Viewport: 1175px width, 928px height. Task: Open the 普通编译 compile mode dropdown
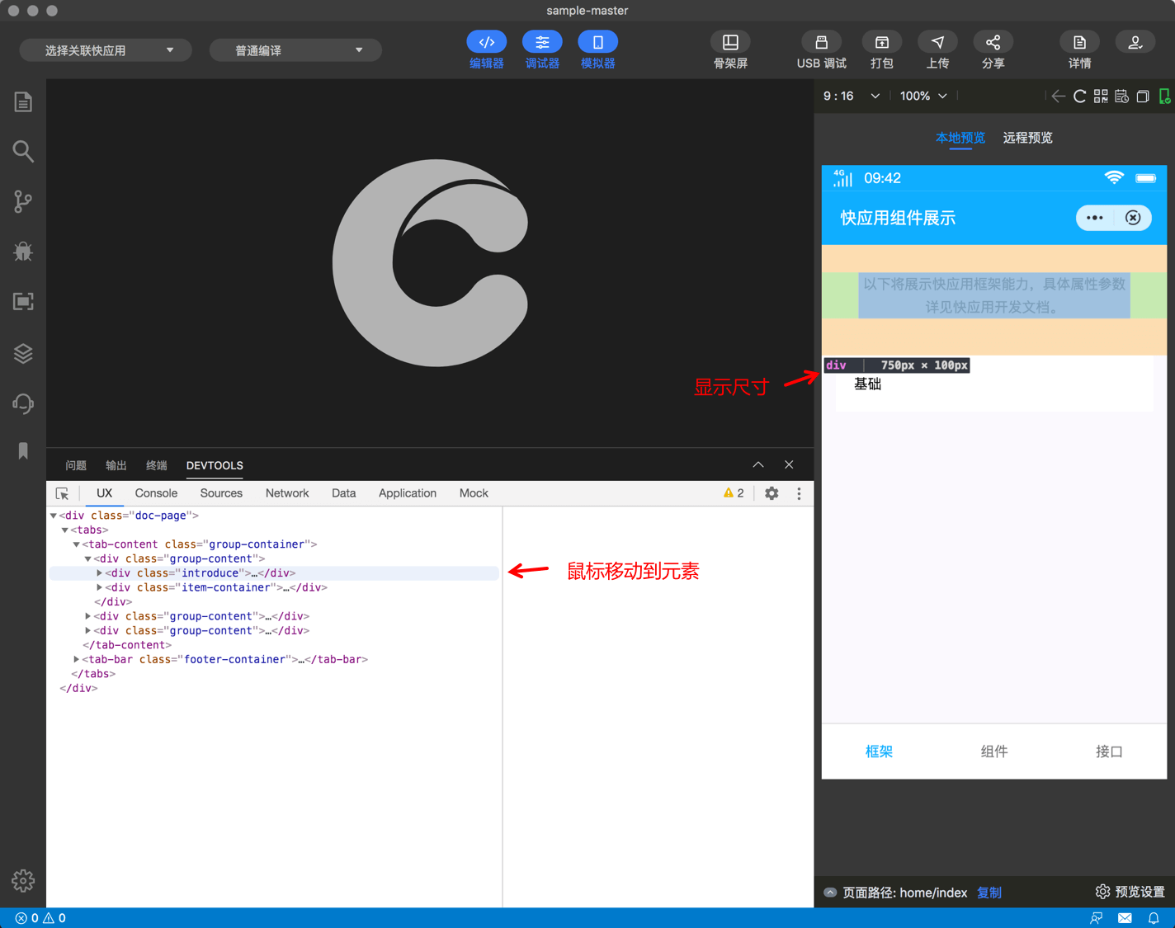pyautogui.click(x=295, y=49)
